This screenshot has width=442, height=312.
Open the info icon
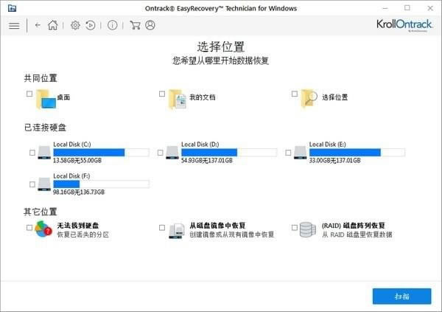[x=112, y=25]
